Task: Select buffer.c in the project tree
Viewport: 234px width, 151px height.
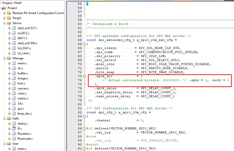Action: (23, 73)
